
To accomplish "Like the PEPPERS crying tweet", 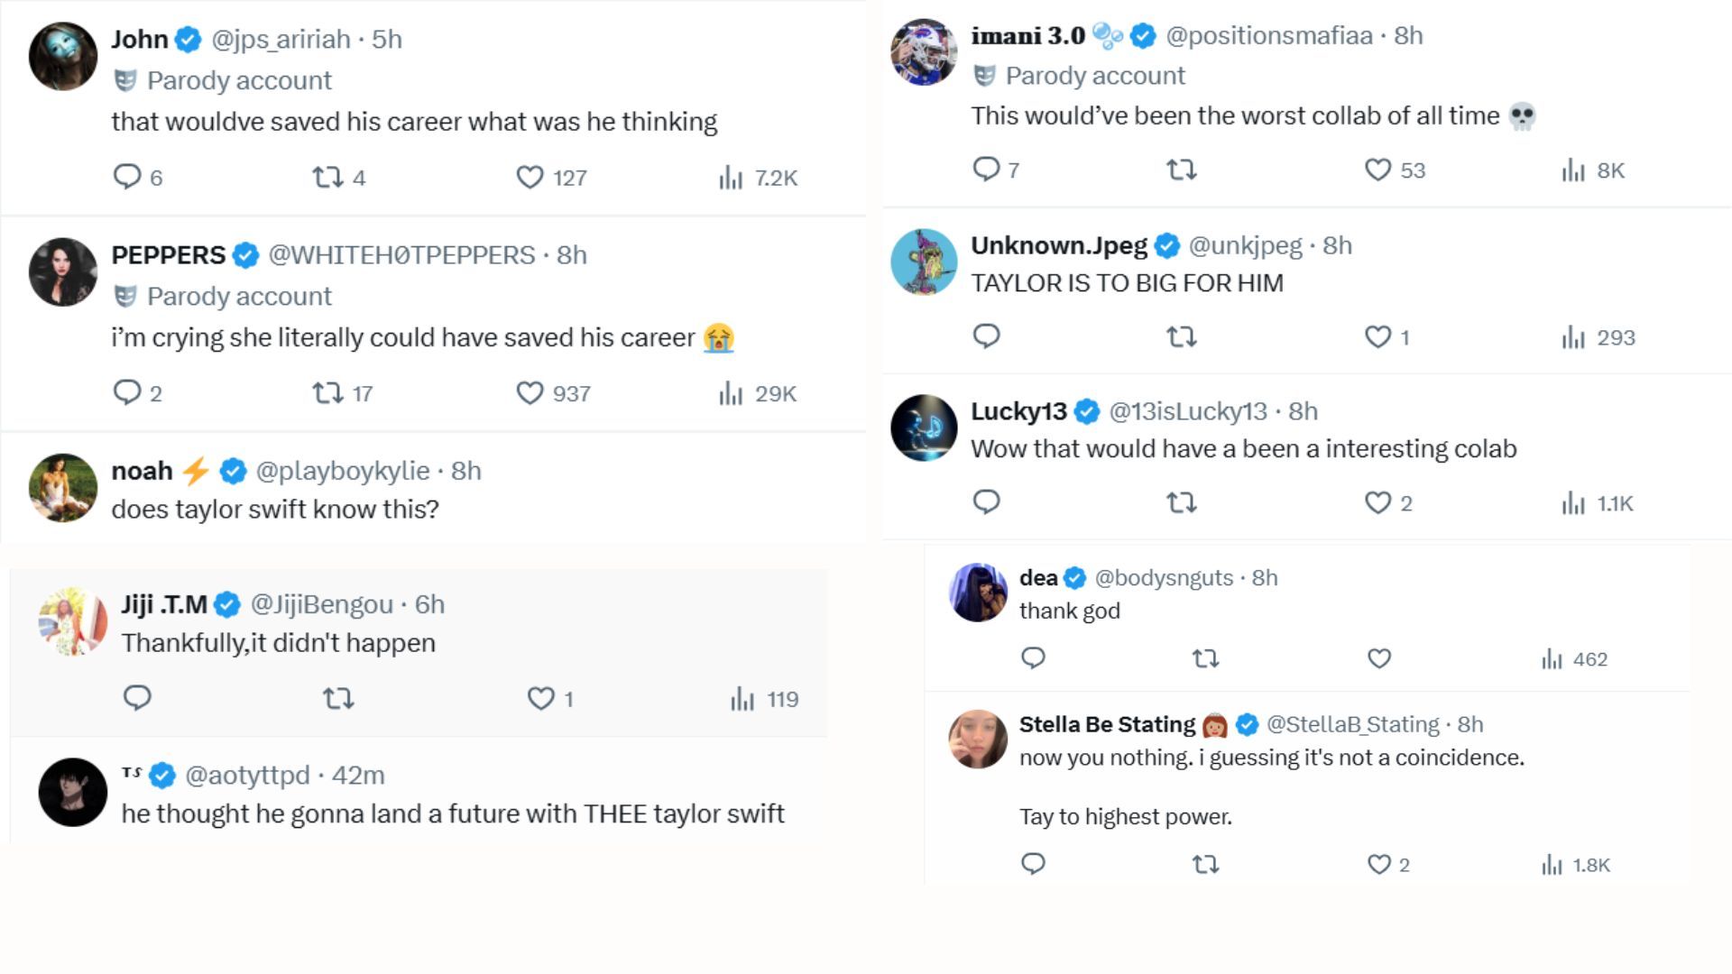I will [x=530, y=393].
